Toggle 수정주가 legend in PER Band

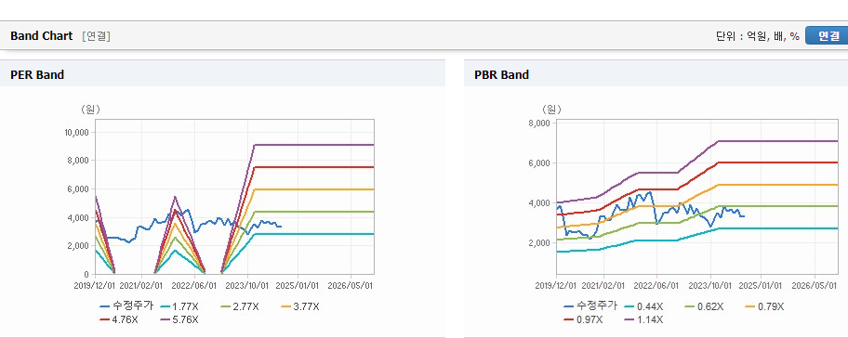tap(126, 306)
